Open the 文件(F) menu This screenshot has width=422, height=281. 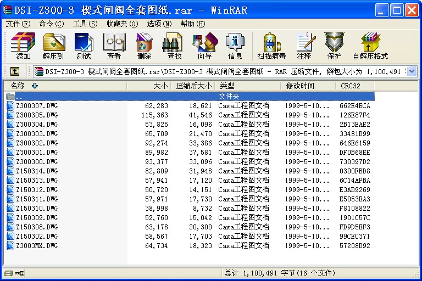pos(18,24)
